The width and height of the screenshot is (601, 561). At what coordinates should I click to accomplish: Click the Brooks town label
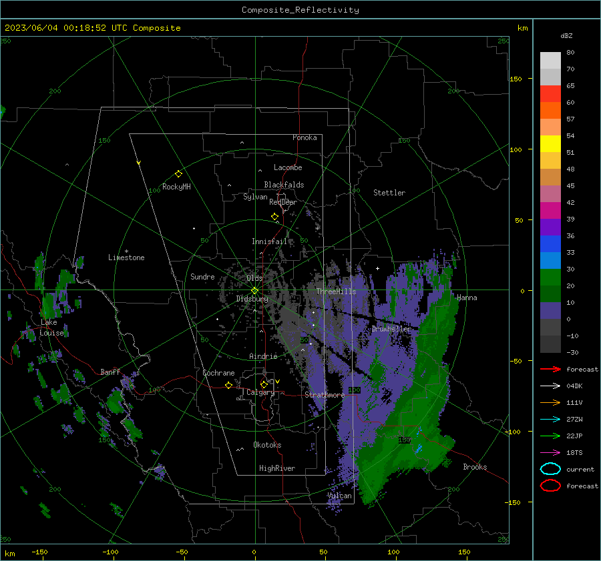[x=475, y=467]
